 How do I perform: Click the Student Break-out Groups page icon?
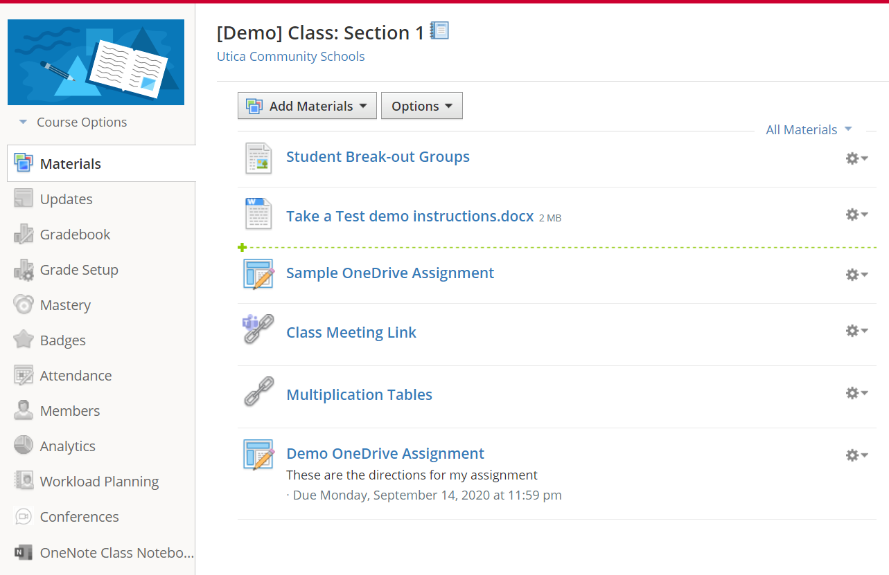pyautogui.click(x=258, y=158)
